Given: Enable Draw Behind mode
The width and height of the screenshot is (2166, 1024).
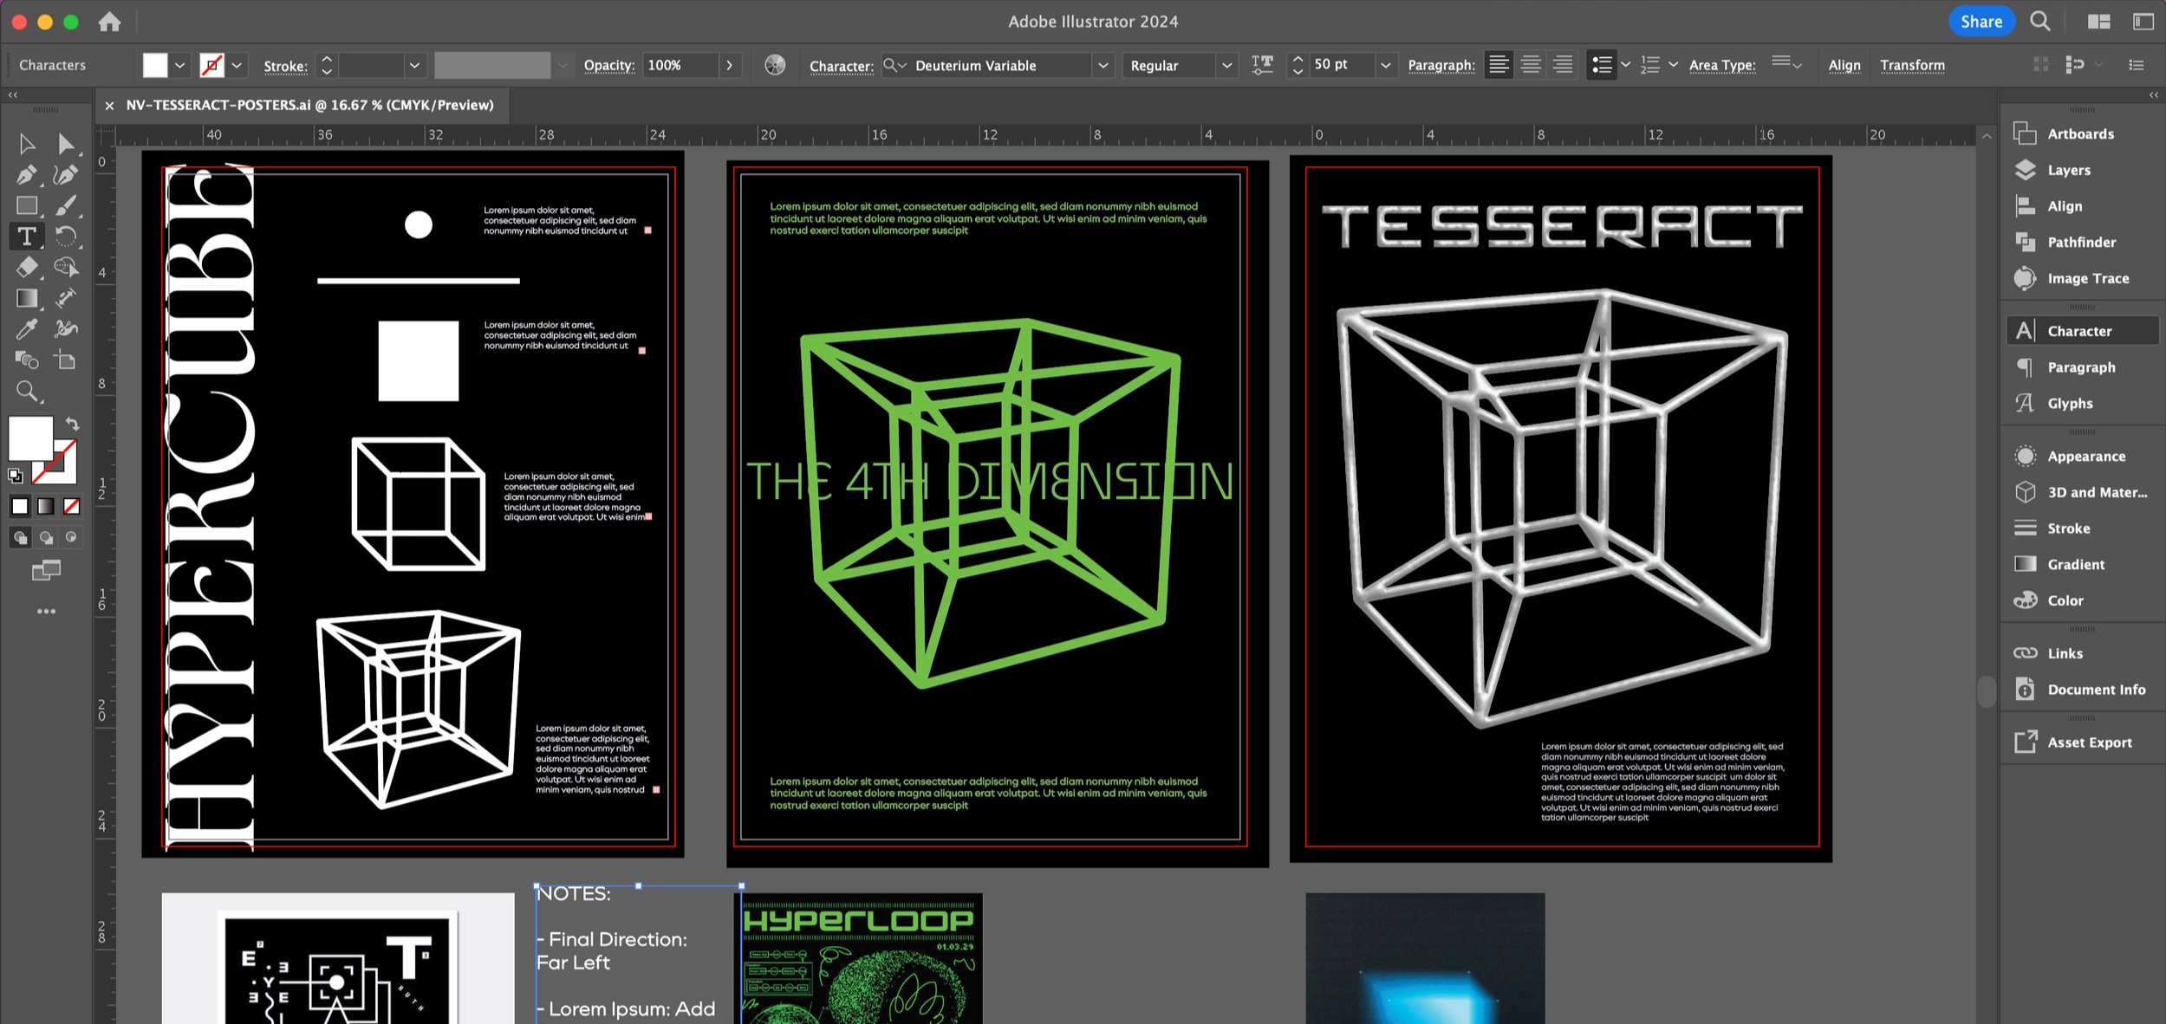Looking at the screenshot, I should point(46,538).
